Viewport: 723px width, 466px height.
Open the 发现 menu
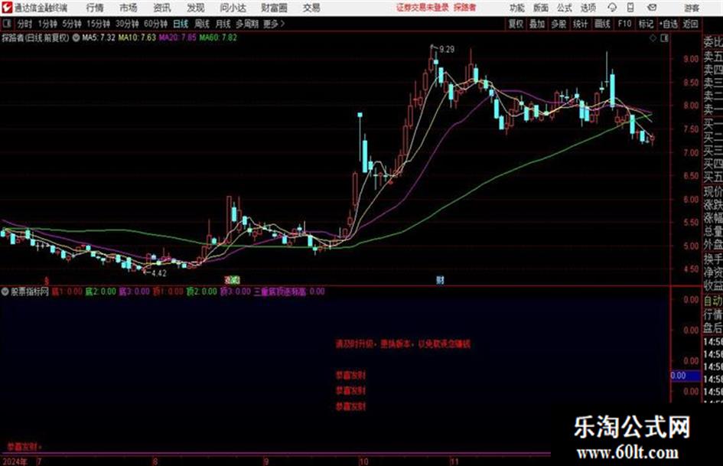coord(196,8)
